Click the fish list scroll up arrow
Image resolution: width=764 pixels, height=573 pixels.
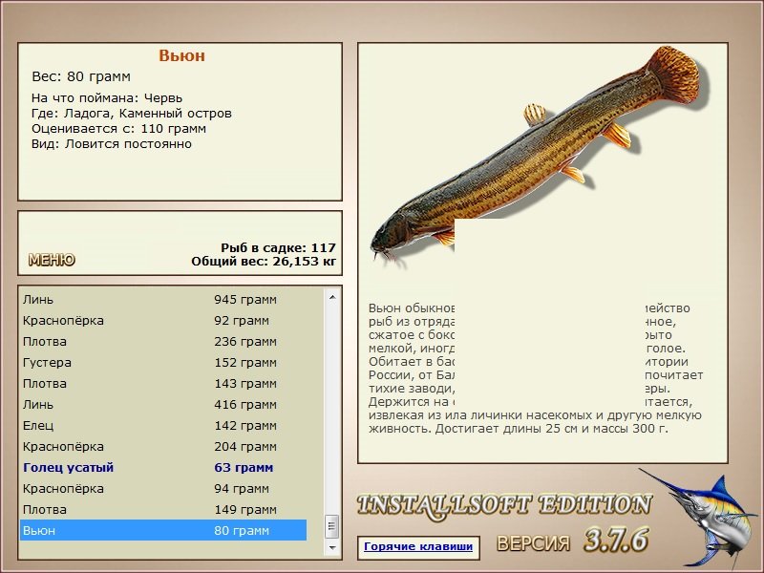(332, 297)
